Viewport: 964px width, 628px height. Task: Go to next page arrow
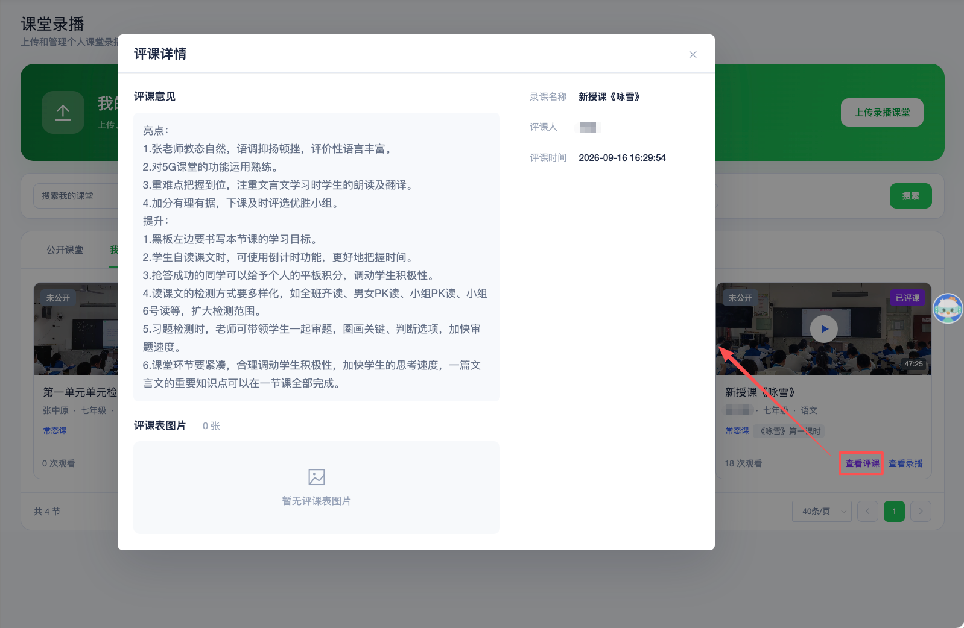(921, 511)
